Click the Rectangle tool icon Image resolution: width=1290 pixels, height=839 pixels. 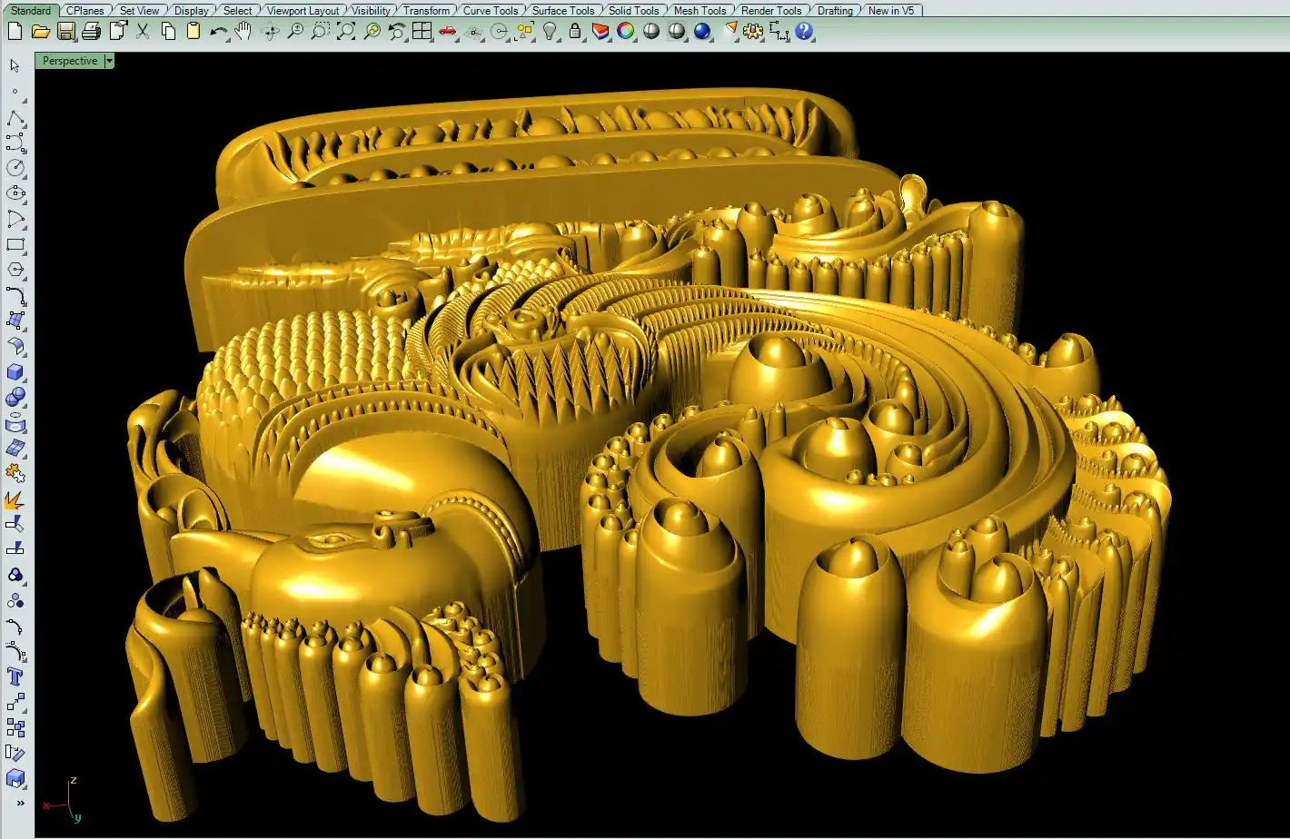click(15, 245)
